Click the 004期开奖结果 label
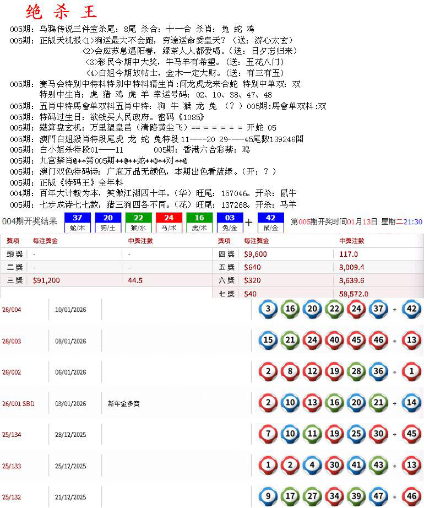 click(29, 221)
